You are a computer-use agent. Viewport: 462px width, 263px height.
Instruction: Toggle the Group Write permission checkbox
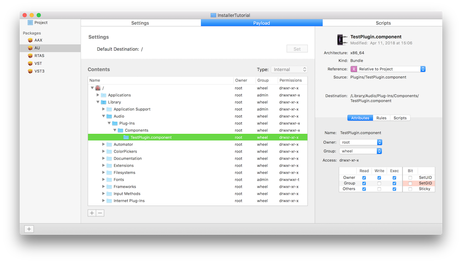click(x=379, y=183)
